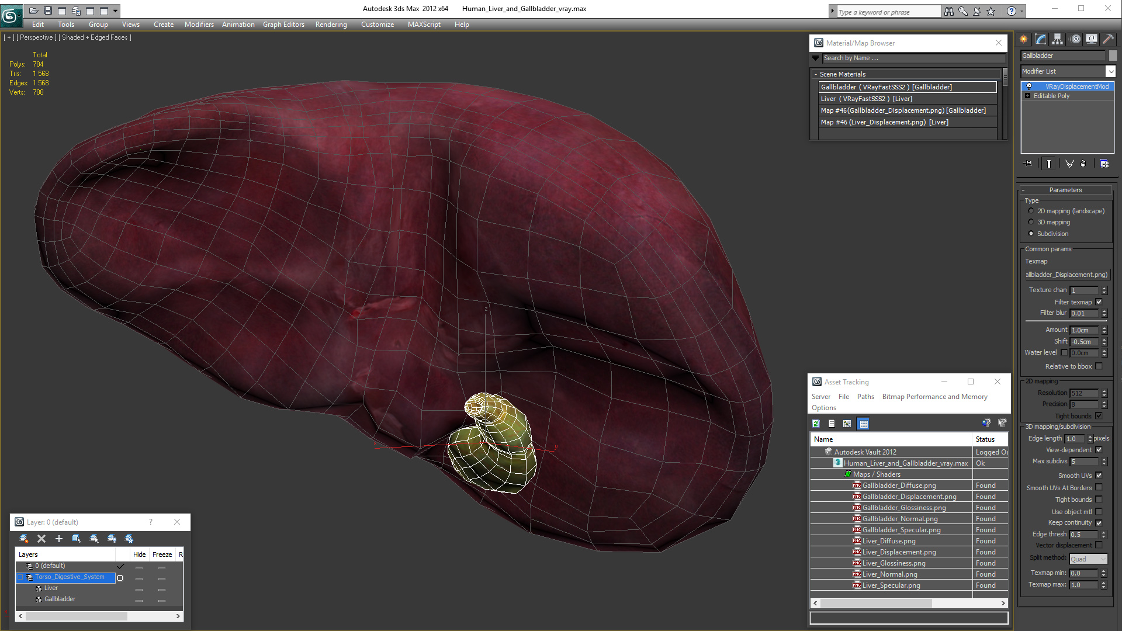Open the Rendering menu
The image size is (1122, 631).
pos(331,25)
